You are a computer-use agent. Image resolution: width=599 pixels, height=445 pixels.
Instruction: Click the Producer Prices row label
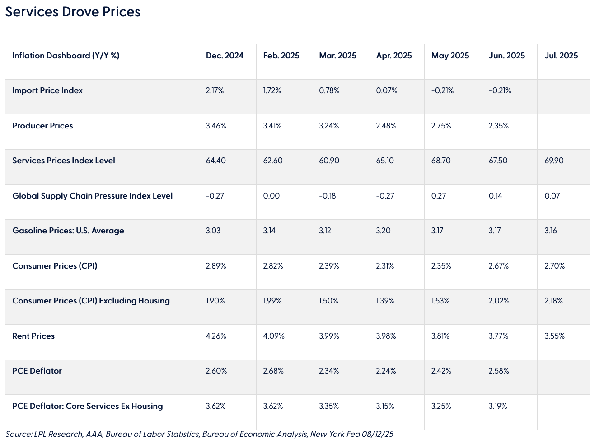[42, 126]
